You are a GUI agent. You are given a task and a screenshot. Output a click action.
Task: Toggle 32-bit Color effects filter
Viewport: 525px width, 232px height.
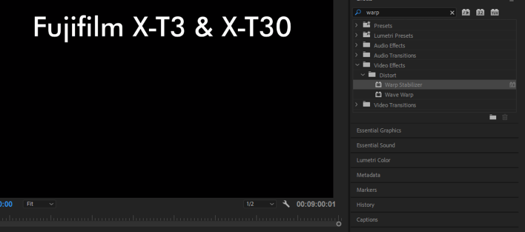[x=480, y=13]
